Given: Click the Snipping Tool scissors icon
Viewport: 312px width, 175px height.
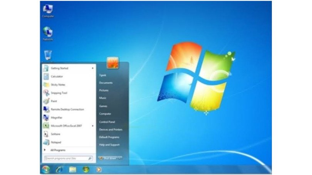Looking at the screenshot, I should coord(46,93).
